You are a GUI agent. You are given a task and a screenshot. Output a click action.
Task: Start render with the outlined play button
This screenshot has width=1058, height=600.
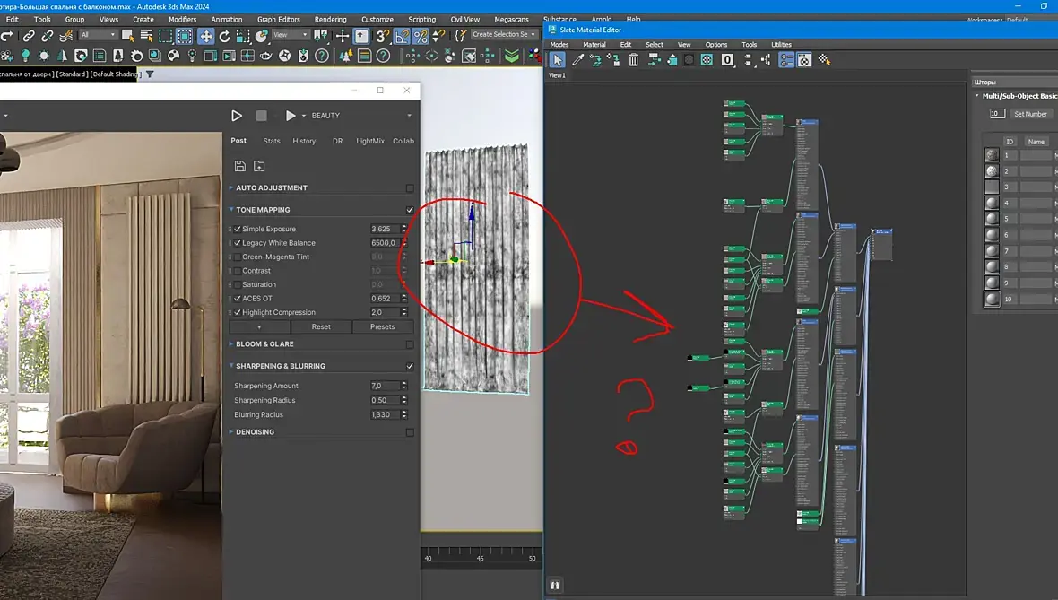tap(236, 116)
